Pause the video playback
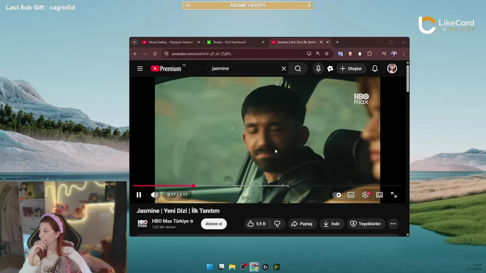 coord(139,195)
